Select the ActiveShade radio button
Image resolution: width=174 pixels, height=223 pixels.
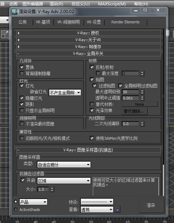coord(15,209)
